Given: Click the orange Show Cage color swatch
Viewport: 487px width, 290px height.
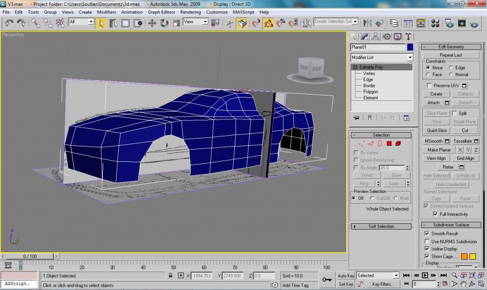Looking at the screenshot, I should (x=463, y=256).
